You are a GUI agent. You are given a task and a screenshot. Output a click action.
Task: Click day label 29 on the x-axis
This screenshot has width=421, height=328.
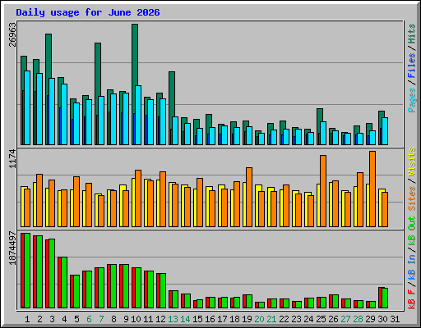(370, 319)
